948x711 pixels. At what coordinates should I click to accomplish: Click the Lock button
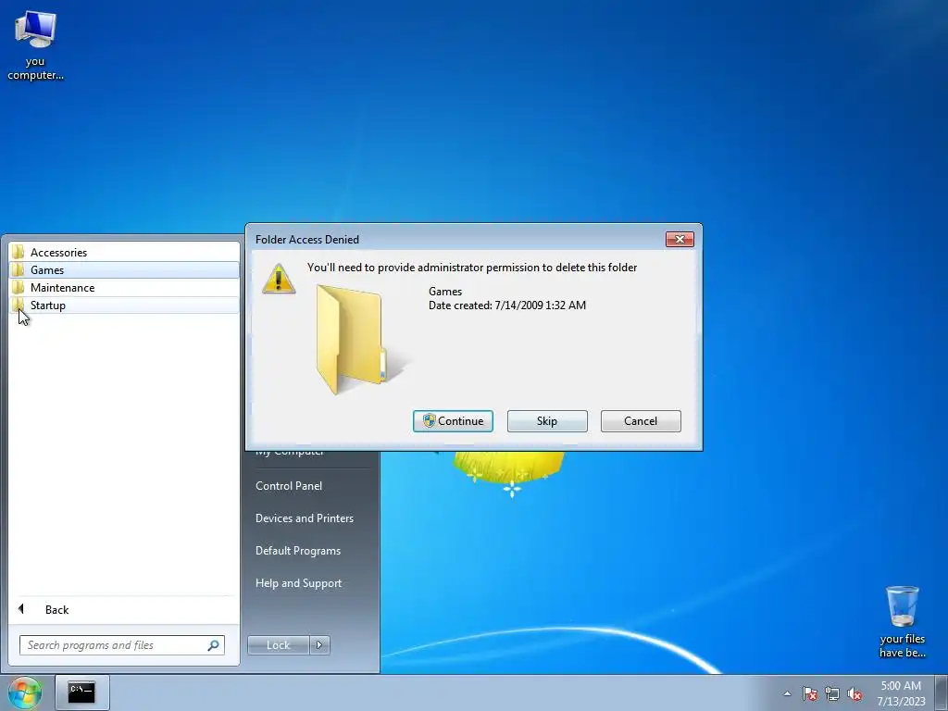tap(278, 645)
